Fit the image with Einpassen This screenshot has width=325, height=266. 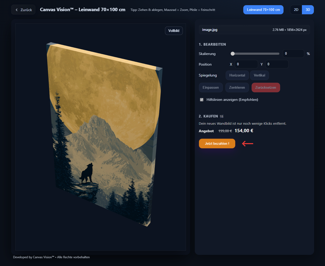click(x=211, y=88)
